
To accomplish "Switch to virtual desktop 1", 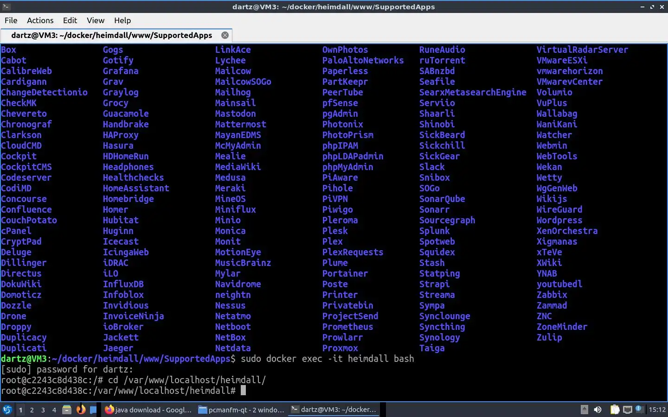I will coord(20,410).
